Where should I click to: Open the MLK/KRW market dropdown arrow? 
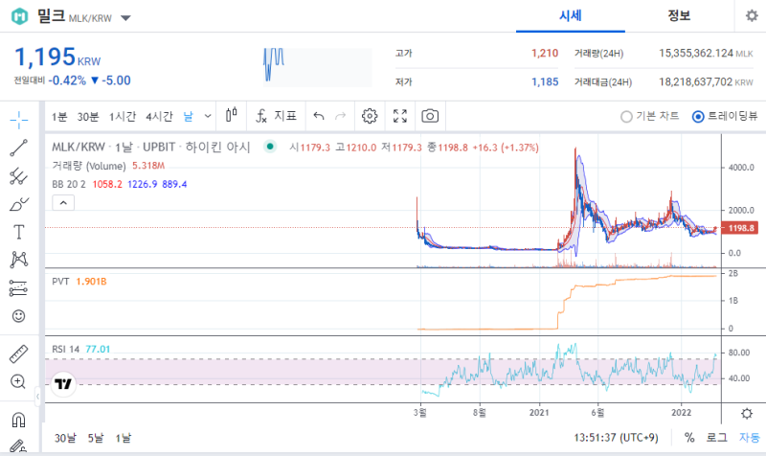[125, 18]
